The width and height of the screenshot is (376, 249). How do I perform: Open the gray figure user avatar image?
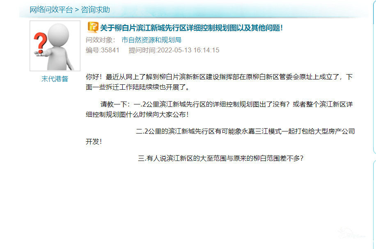55,46
